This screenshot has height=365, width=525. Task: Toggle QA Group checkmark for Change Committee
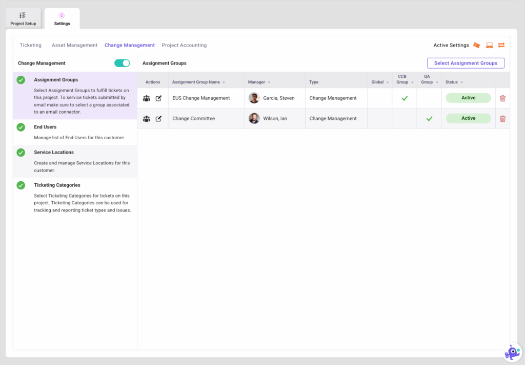[x=429, y=119]
